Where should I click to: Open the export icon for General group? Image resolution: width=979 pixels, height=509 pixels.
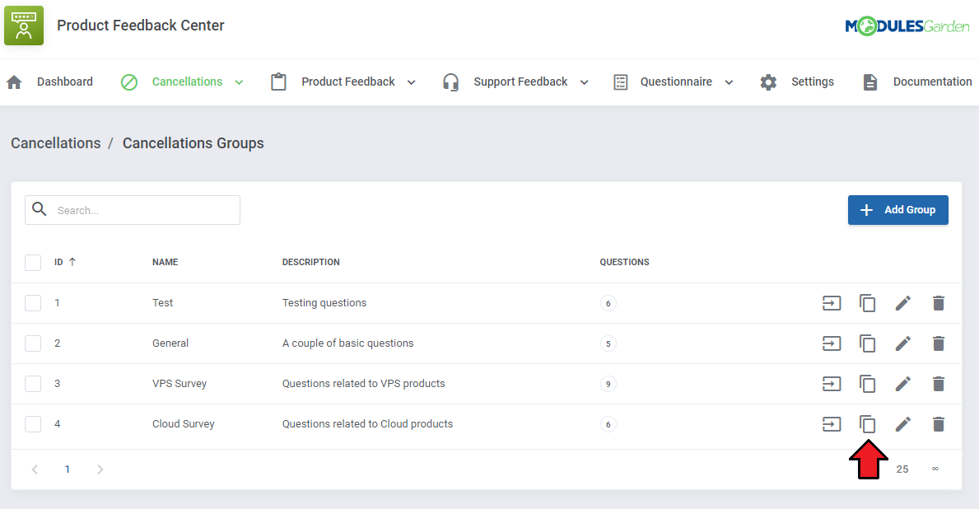click(x=832, y=343)
